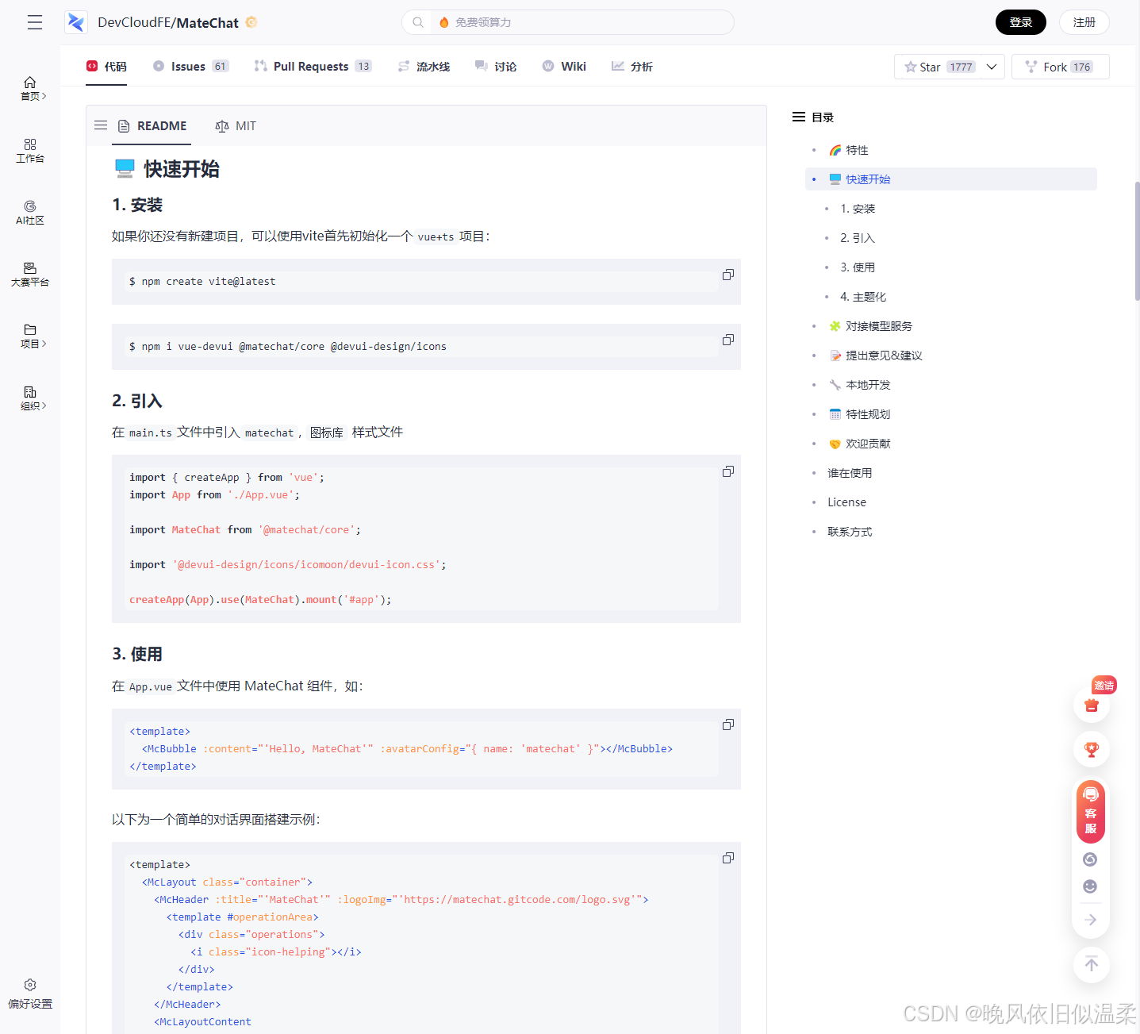This screenshot has height=1034, width=1140.
Task: Click the 登录 login button
Action: tap(1021, 22)
